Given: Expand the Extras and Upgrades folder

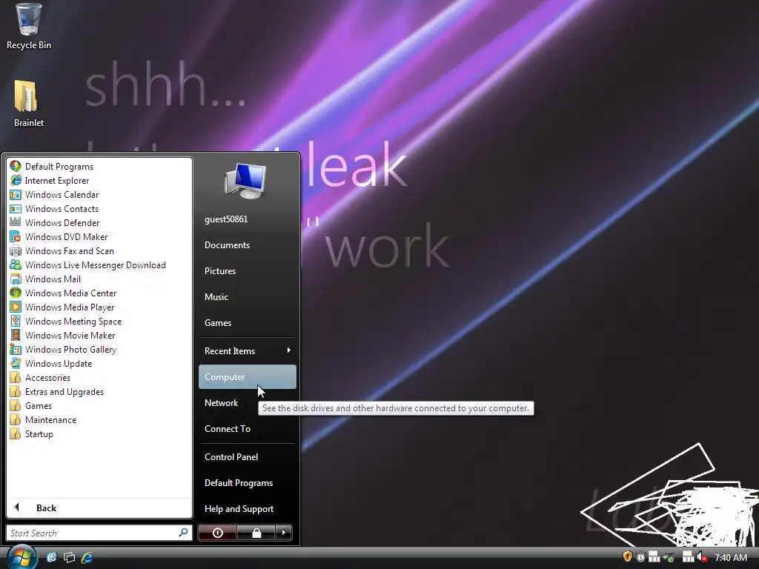Looking at the screenshot, I should tap(100, 391).
